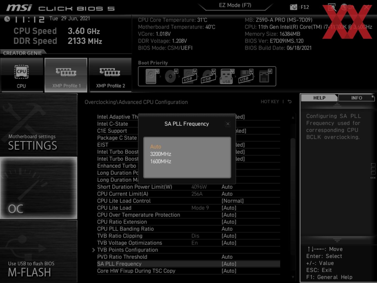Screen dimensions: 377x283
Task: Choose 1600MHz for SA PLL Frequency
Action: click(161, 161)
